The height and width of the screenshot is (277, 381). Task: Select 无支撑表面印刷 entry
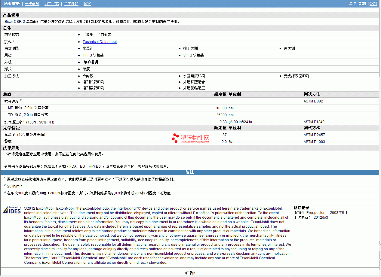[297, 76]
